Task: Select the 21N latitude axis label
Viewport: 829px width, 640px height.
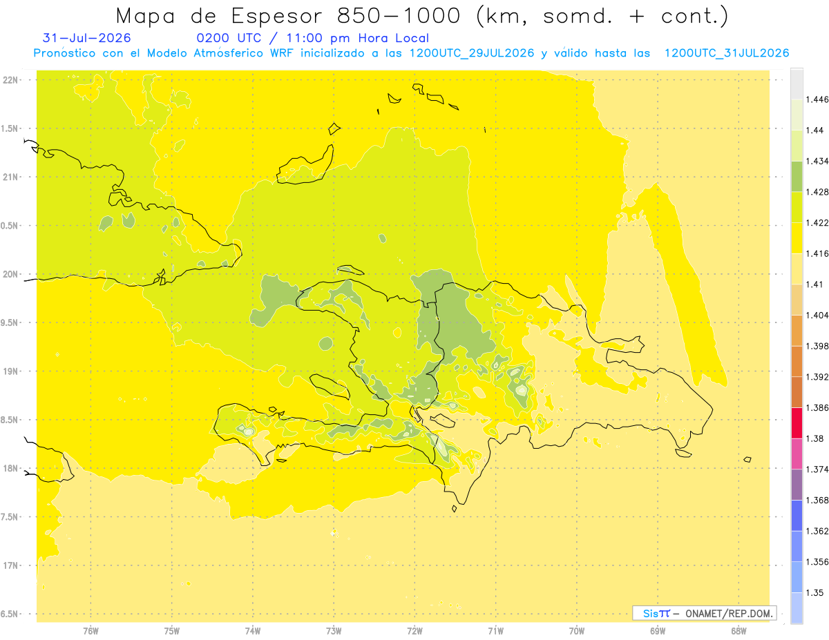Action: coord(10,177)
